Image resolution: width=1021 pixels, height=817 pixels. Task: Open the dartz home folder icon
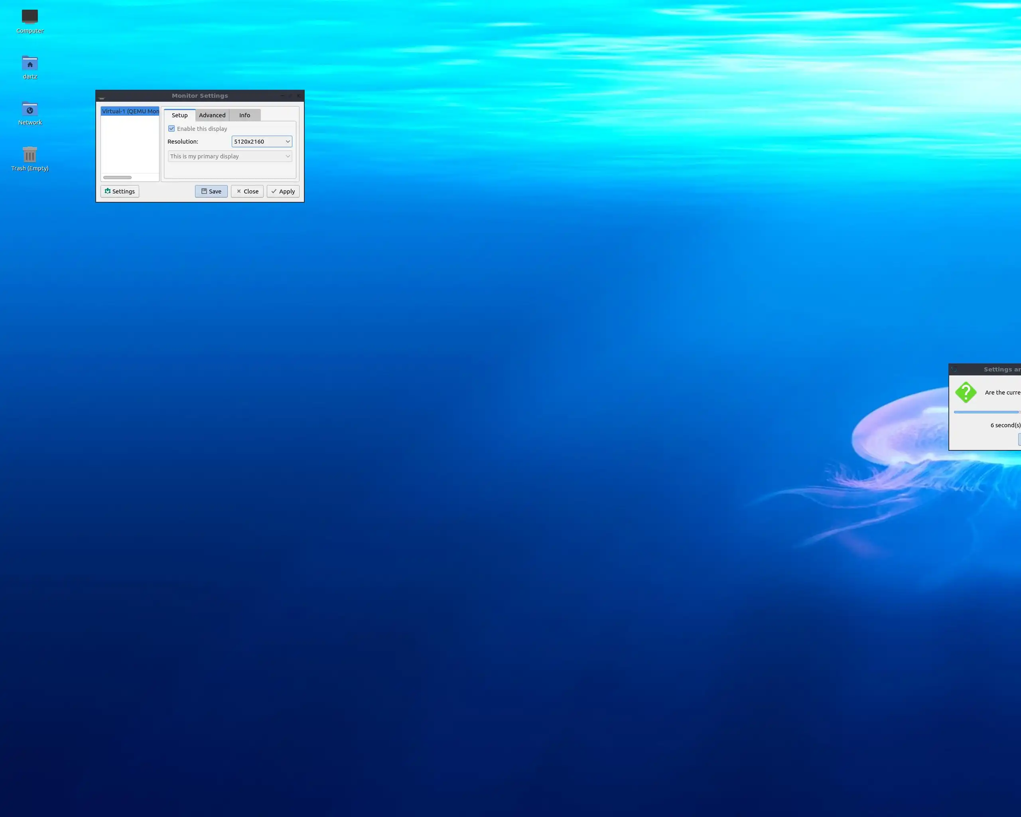tap(30, 63)
